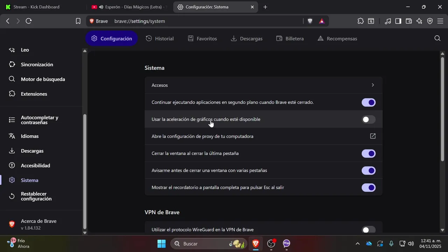The image size is (448, 252).
Task: Switch to the Favoritos tab
Action: tap(202, 38)
